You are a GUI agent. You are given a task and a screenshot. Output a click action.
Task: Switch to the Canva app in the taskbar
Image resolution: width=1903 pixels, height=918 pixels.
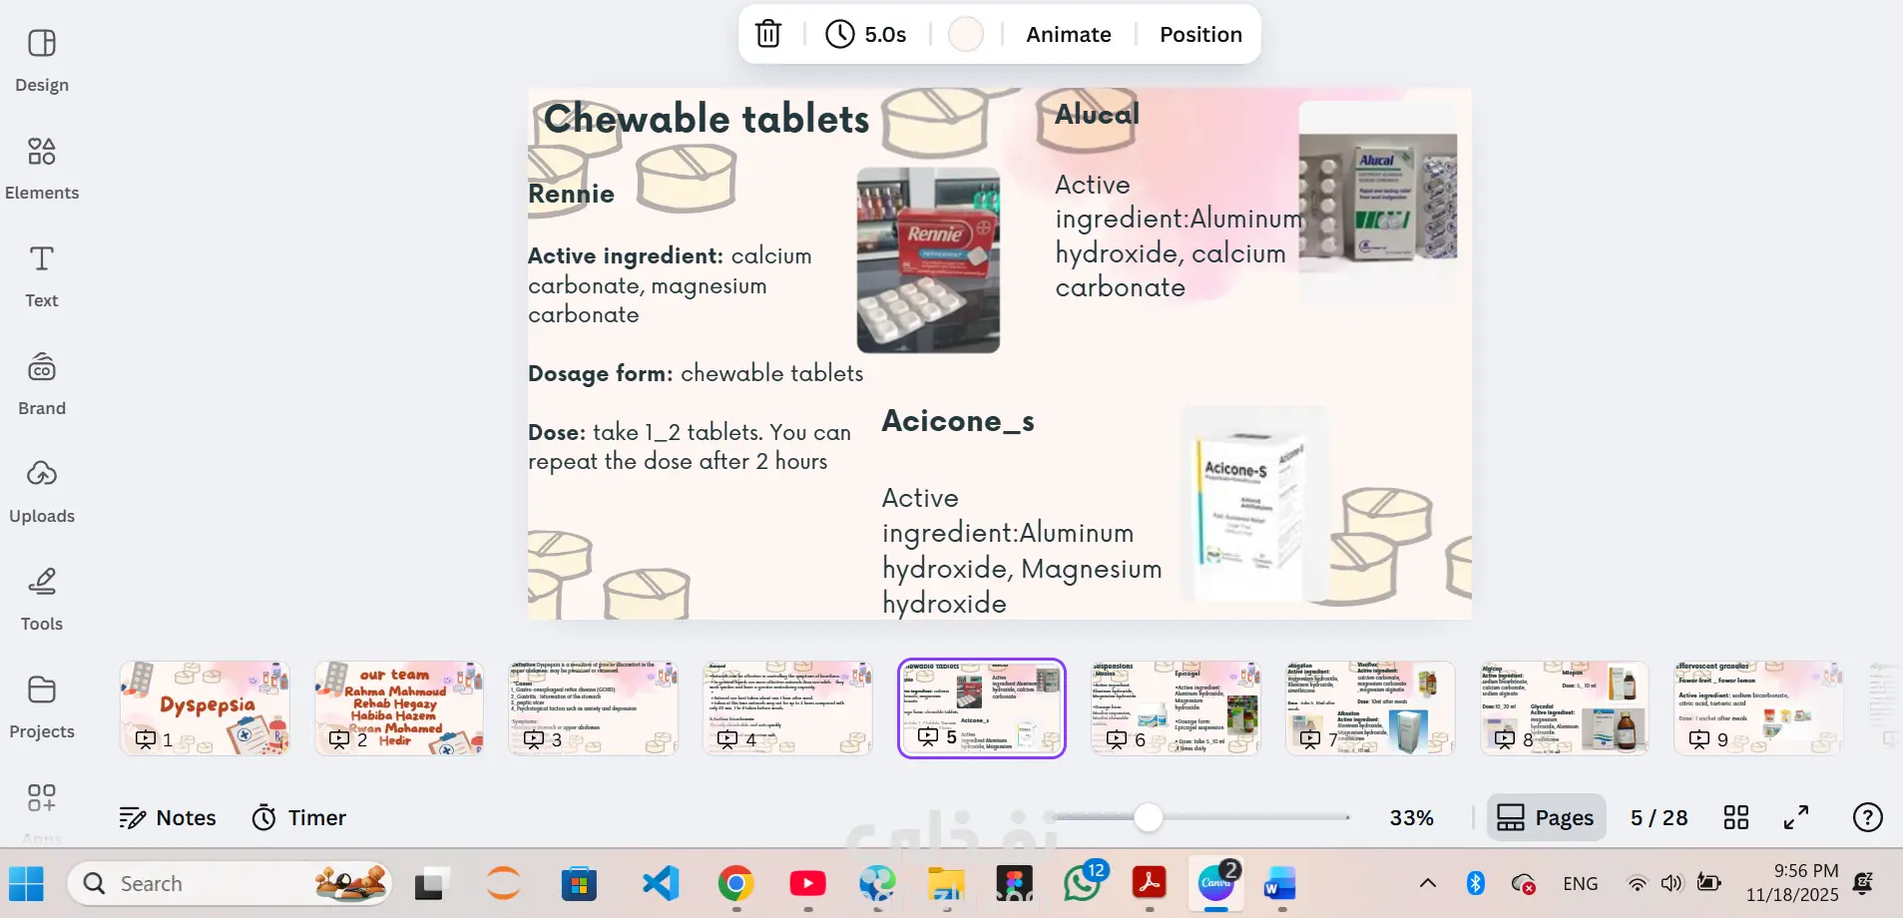[x=1216, y=884]
